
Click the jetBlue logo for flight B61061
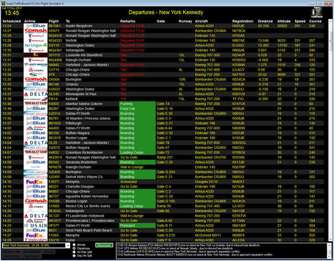(x=35, y=26)
